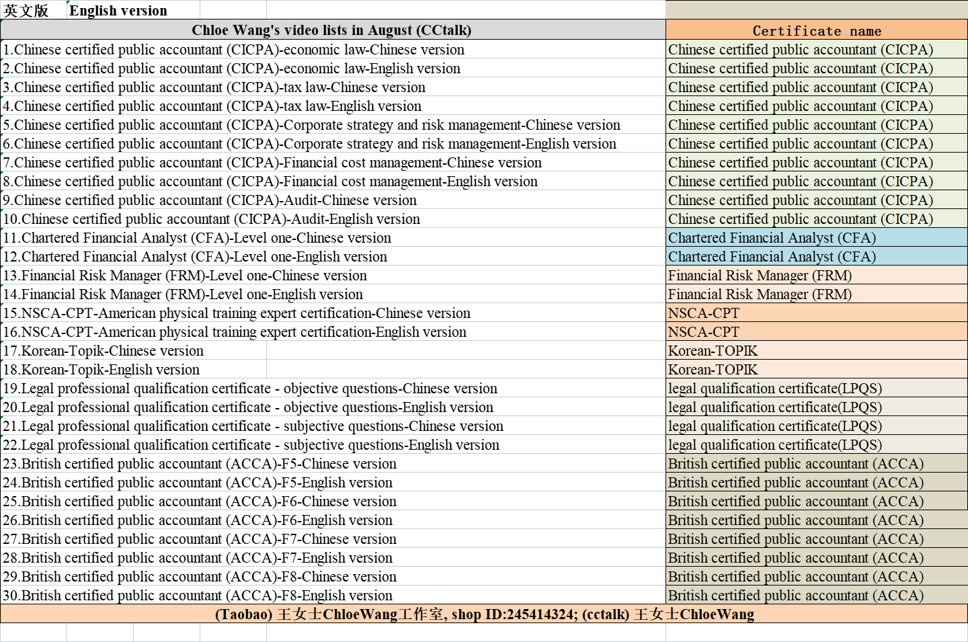Image resolution: width=968 pixels, height=642 pixels.
Task: Select the 'Chloe Wang's video lists in August' header
Action: pos(332,30)
